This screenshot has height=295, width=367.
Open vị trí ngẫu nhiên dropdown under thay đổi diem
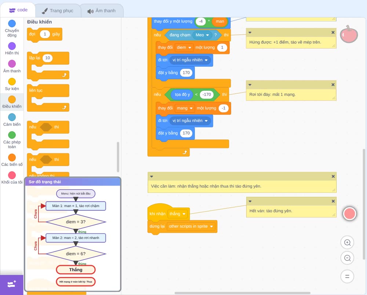pos(190,60)
